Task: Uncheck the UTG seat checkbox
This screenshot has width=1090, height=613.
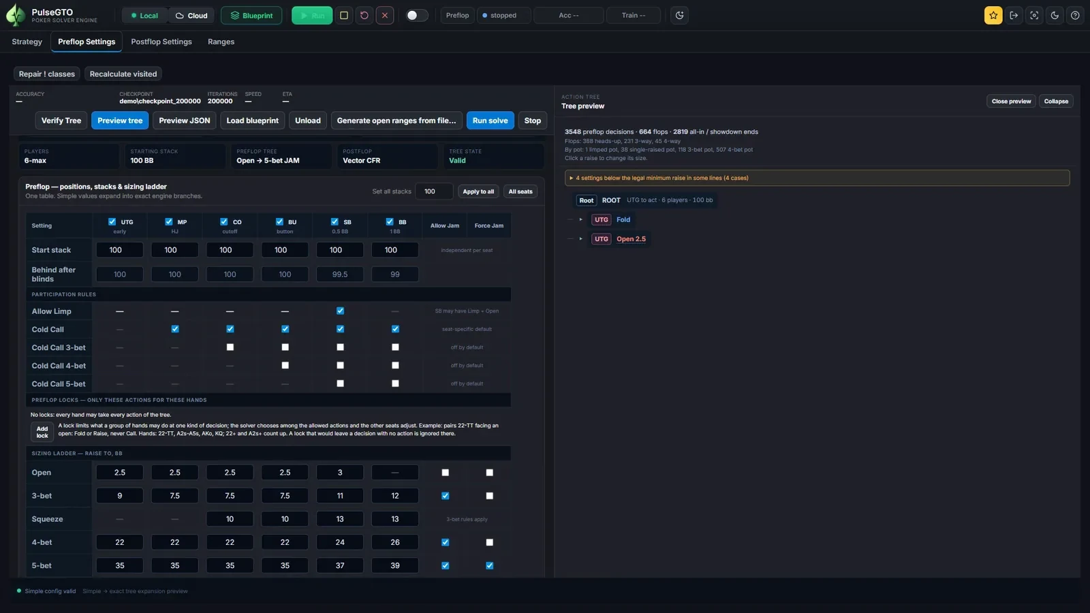Action: point(112,221)
